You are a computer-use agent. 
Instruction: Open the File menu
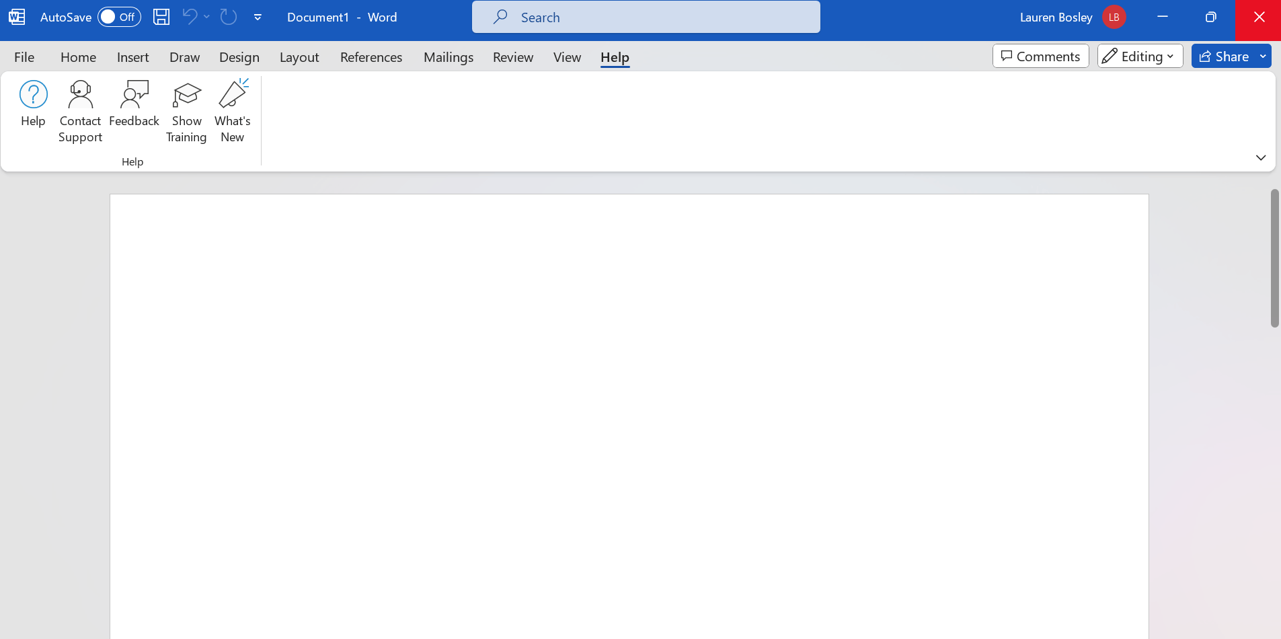(x=24, y=57)
